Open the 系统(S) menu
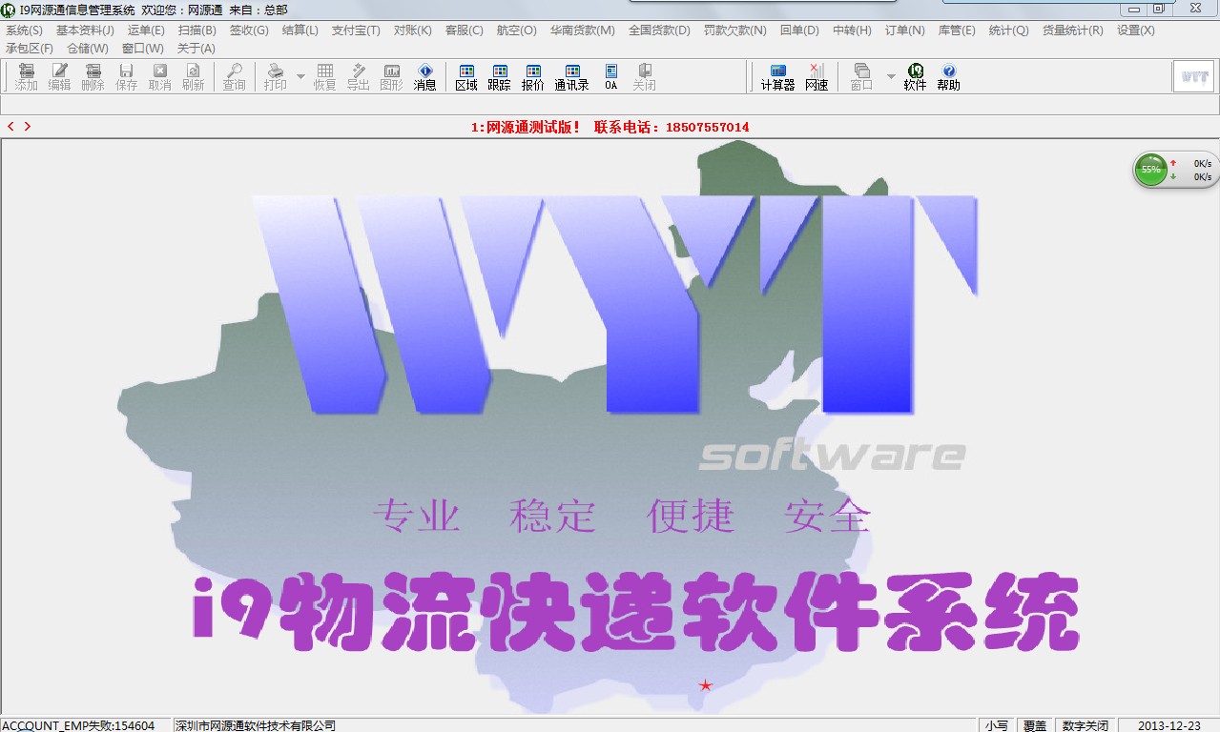This screenshot has height=732, width=1220. pyautogui.click(x=25, y=30)
